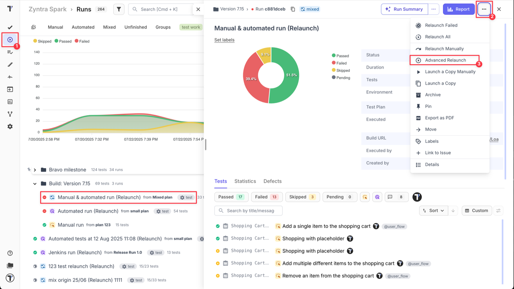Open the Runs section in the left sidebar
The height and width of the screenshot is (289, 514).
(10, 39)
